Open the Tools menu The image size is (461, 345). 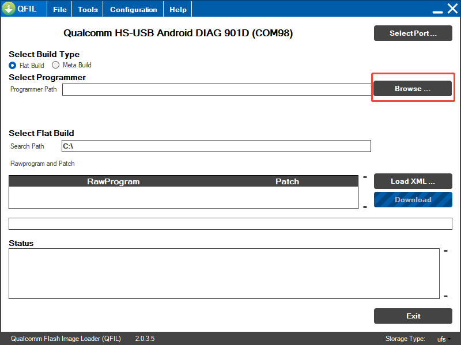(88, 9)
